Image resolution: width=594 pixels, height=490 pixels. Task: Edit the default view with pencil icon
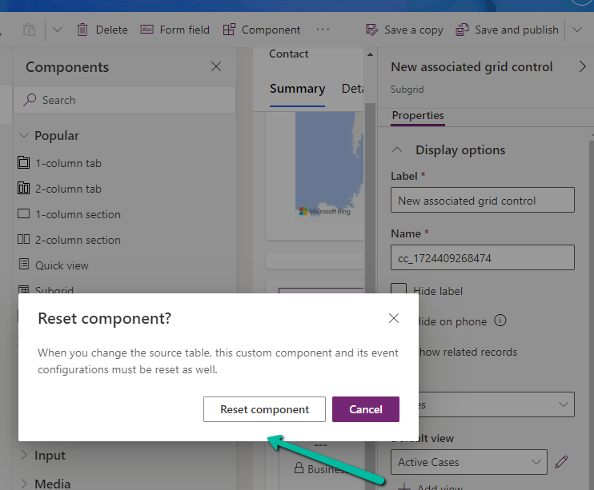561,462
